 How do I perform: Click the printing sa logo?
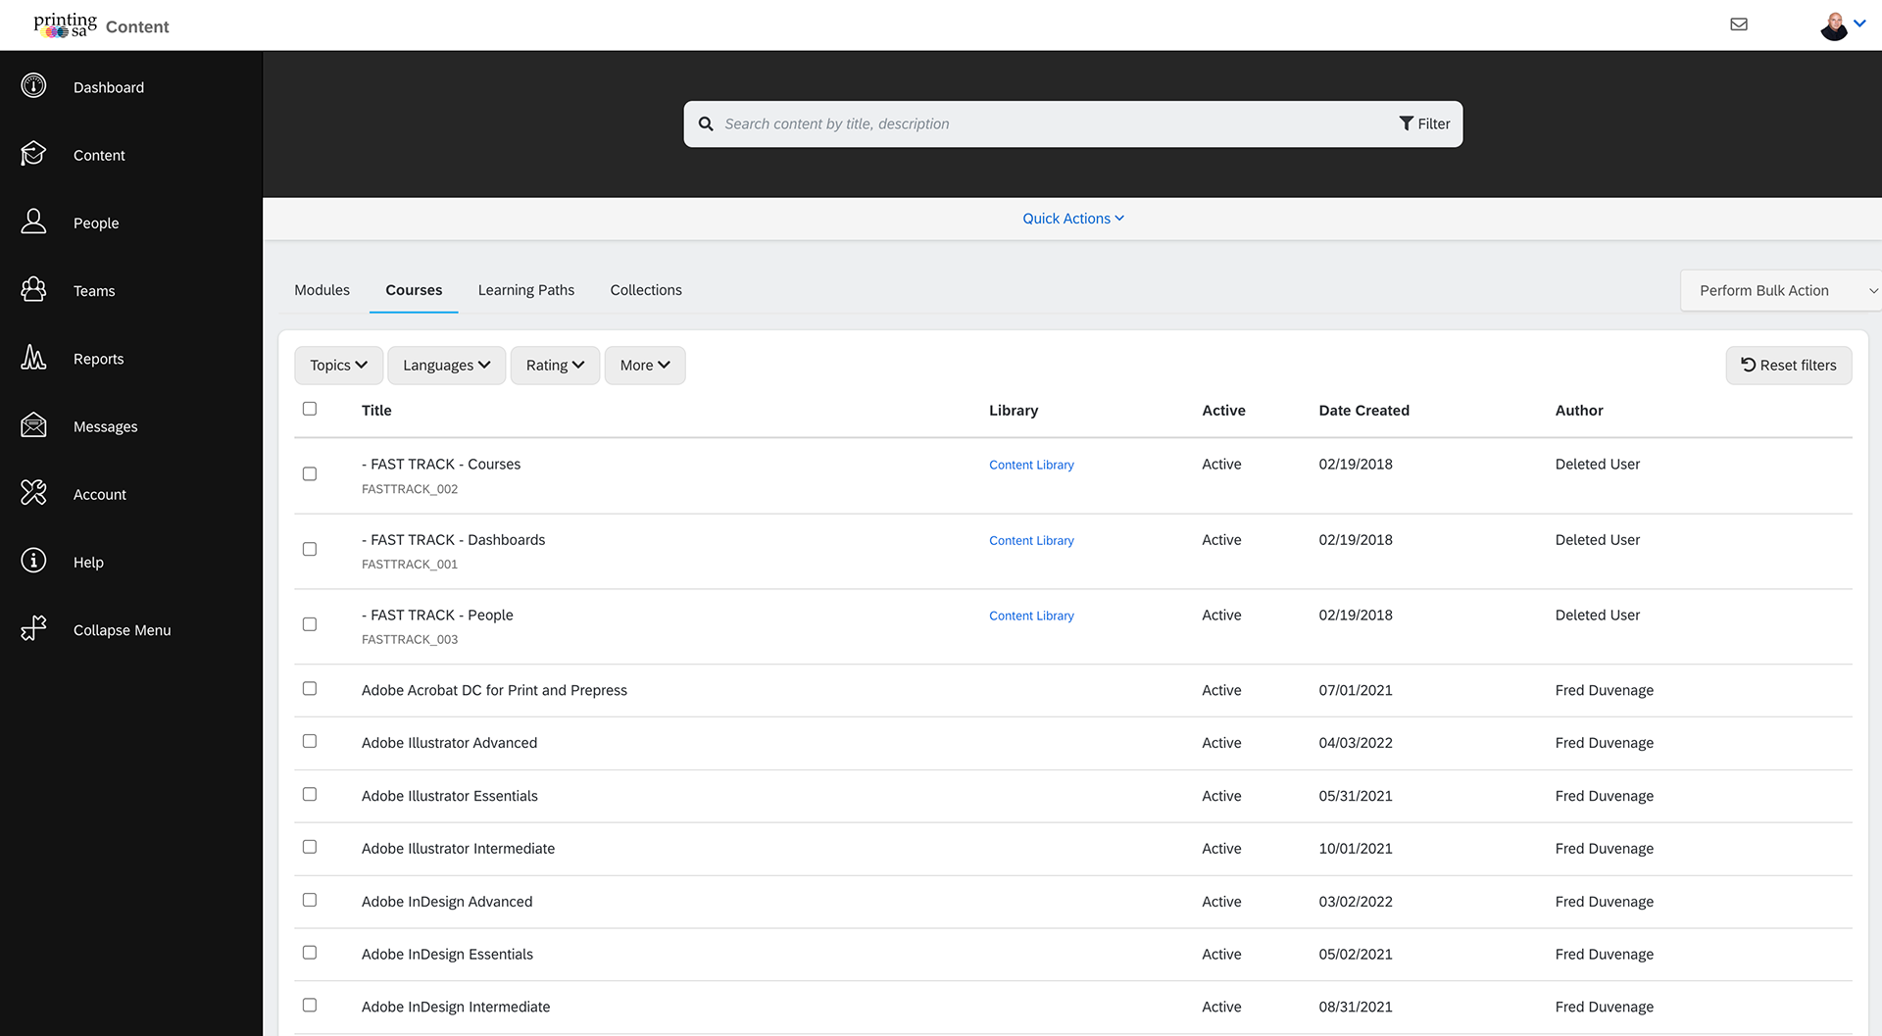(x=66, y=25)
